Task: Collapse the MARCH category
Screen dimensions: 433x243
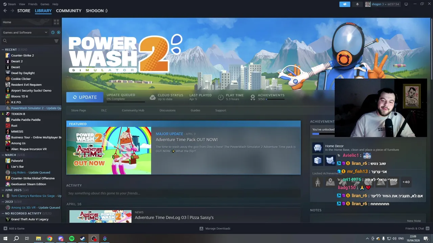Action: tap(3, 155)
